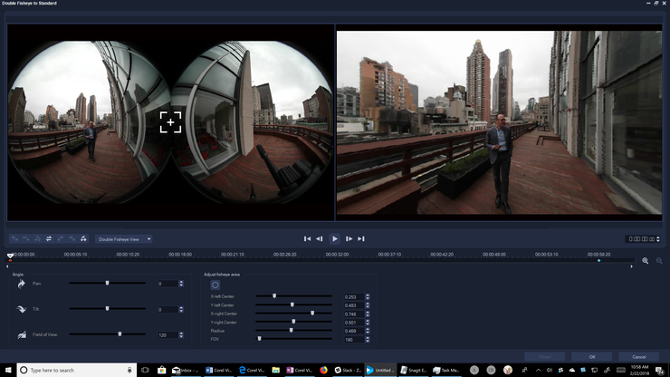Screen dimensions: 670x377
Task: Click the 00:00:16:00 mark on the ruler
Action: (x=180, y=254)
